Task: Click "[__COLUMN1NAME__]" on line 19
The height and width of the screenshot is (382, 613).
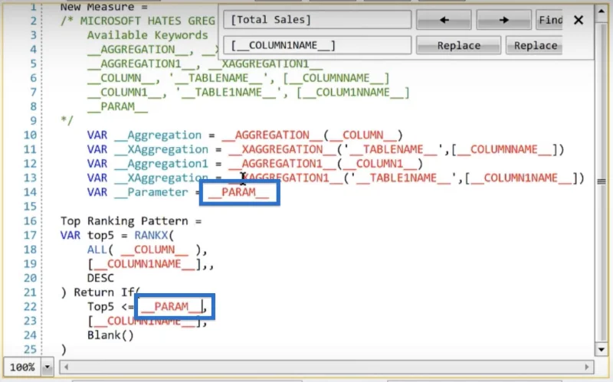Action: coord(144,263)
